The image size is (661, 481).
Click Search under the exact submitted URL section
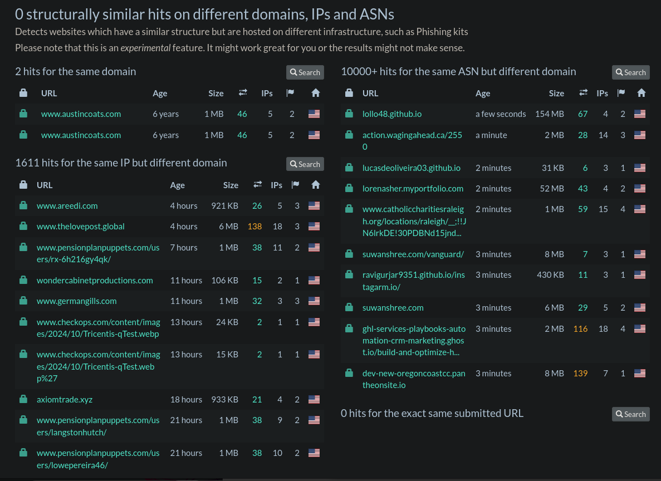(630, 414)
